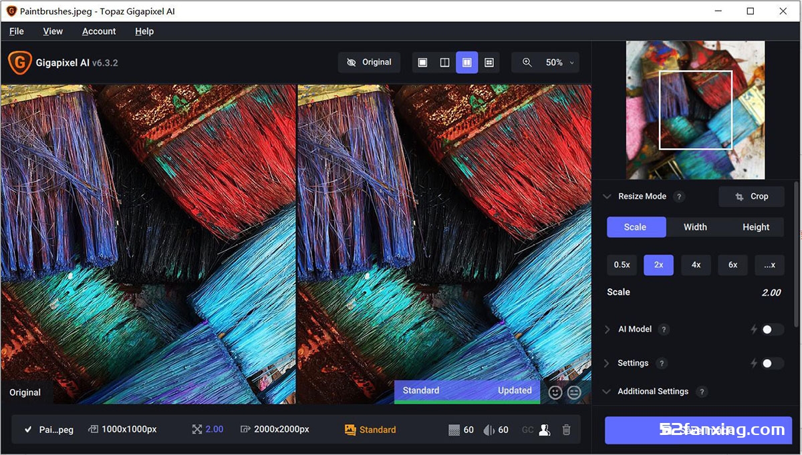
Task: Click the model image icon beside Standard
Action: click(x=350, y=430)
